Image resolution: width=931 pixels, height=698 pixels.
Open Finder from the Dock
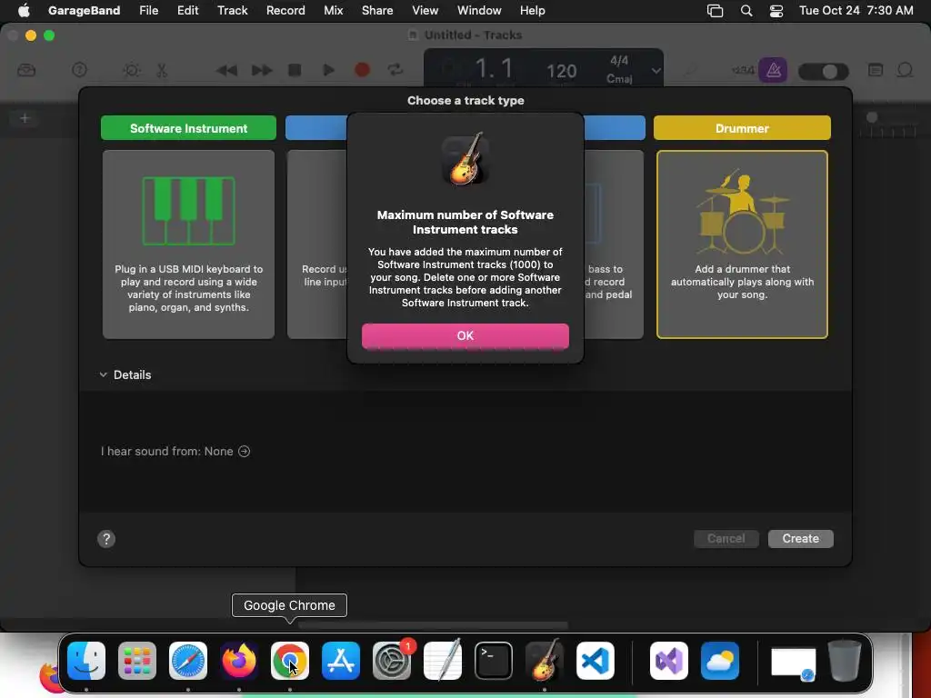point(86,660)
